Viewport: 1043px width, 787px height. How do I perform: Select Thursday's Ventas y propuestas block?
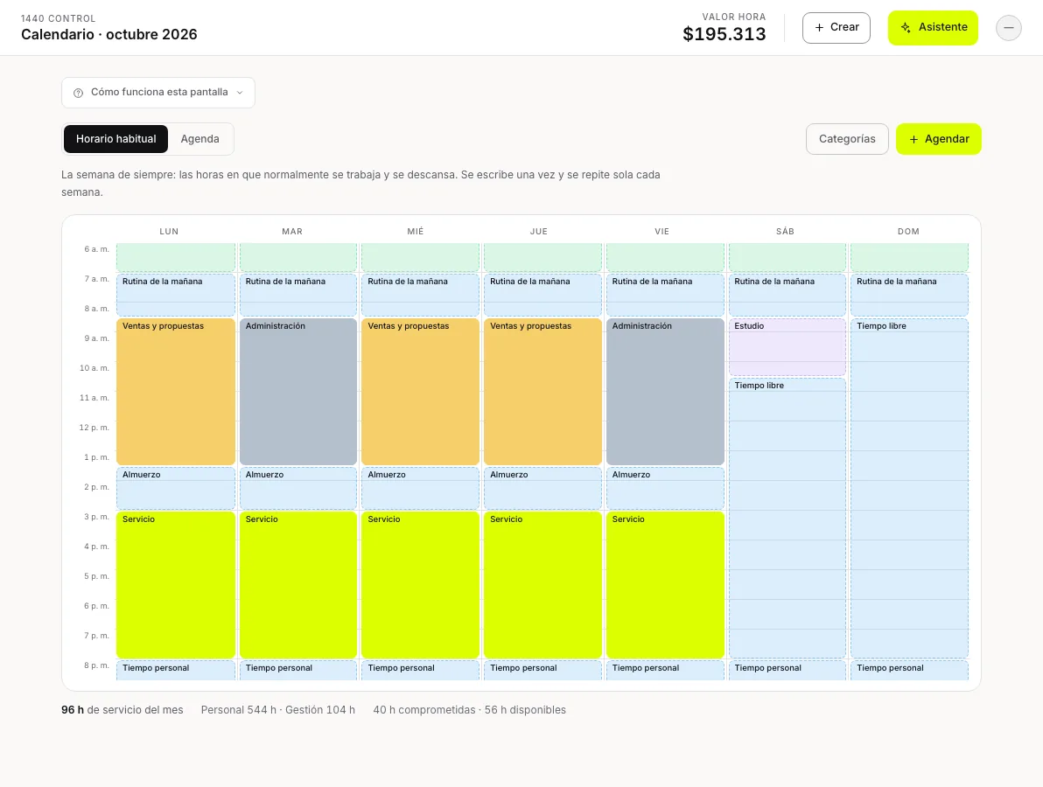click(542, 392)
